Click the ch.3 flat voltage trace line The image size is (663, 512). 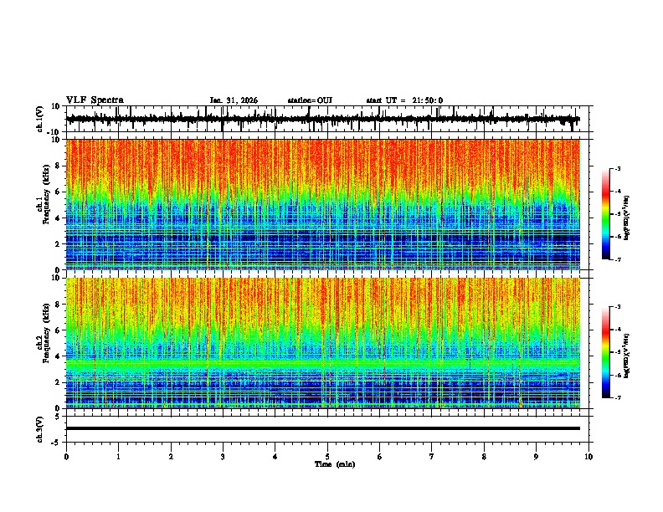tap(323, 428)
